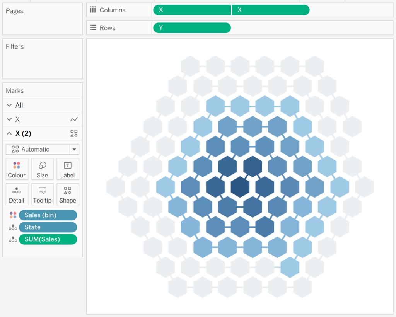Click the line mark type icon beside X
Screen dimensions: 396x317
[x=74, y=119]
